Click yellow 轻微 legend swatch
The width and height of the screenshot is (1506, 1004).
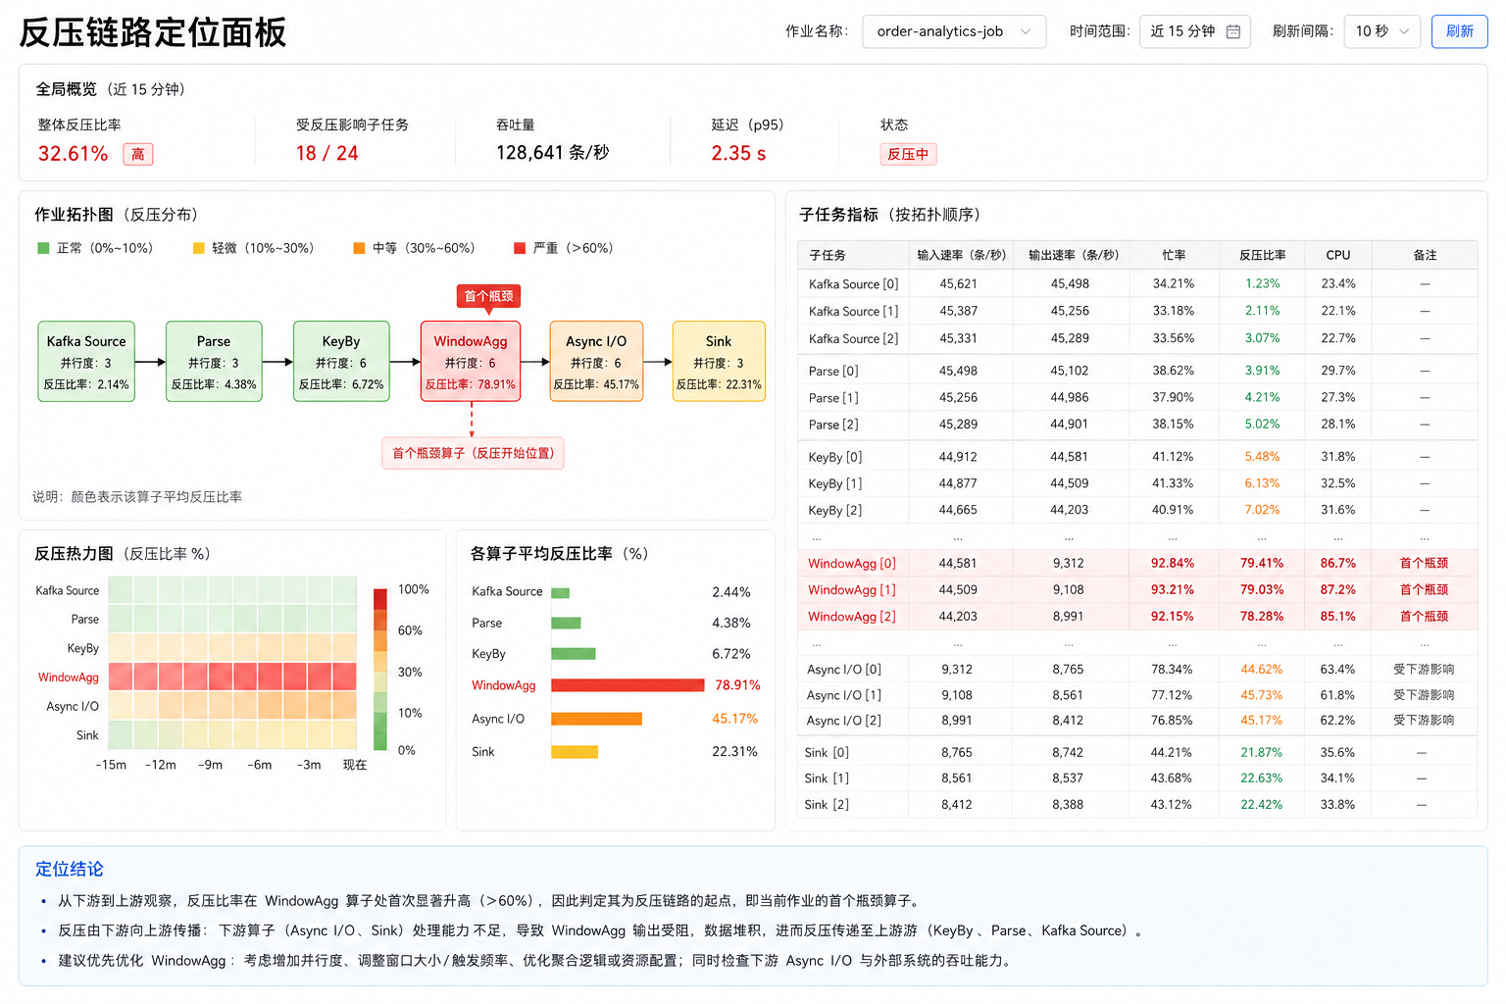[x=199, y=248]
